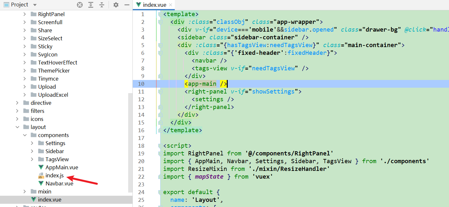Viewport: 449px width, 207px height.
Task: Click the fold marker on line 5
Action: [160, 45]
